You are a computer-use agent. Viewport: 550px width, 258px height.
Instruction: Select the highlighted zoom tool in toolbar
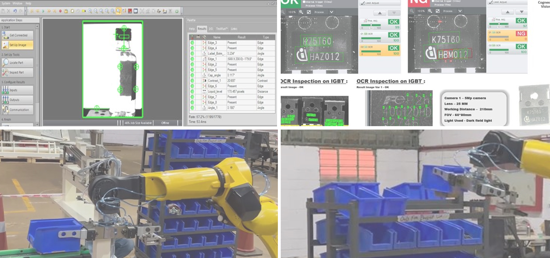pos(118,11)
